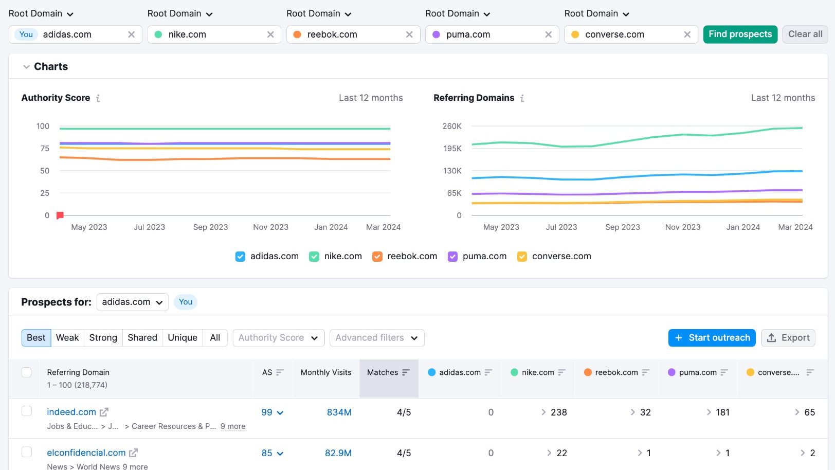Sort by the Matches column icon
Image resolution: width=835 pixels, height=470 pixels.
click(406, 372)
